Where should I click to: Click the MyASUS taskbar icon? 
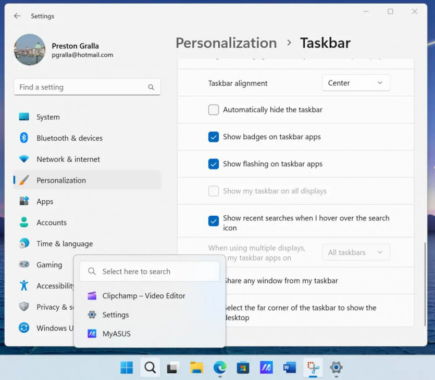pyautogui.click(x=266, y=368)
